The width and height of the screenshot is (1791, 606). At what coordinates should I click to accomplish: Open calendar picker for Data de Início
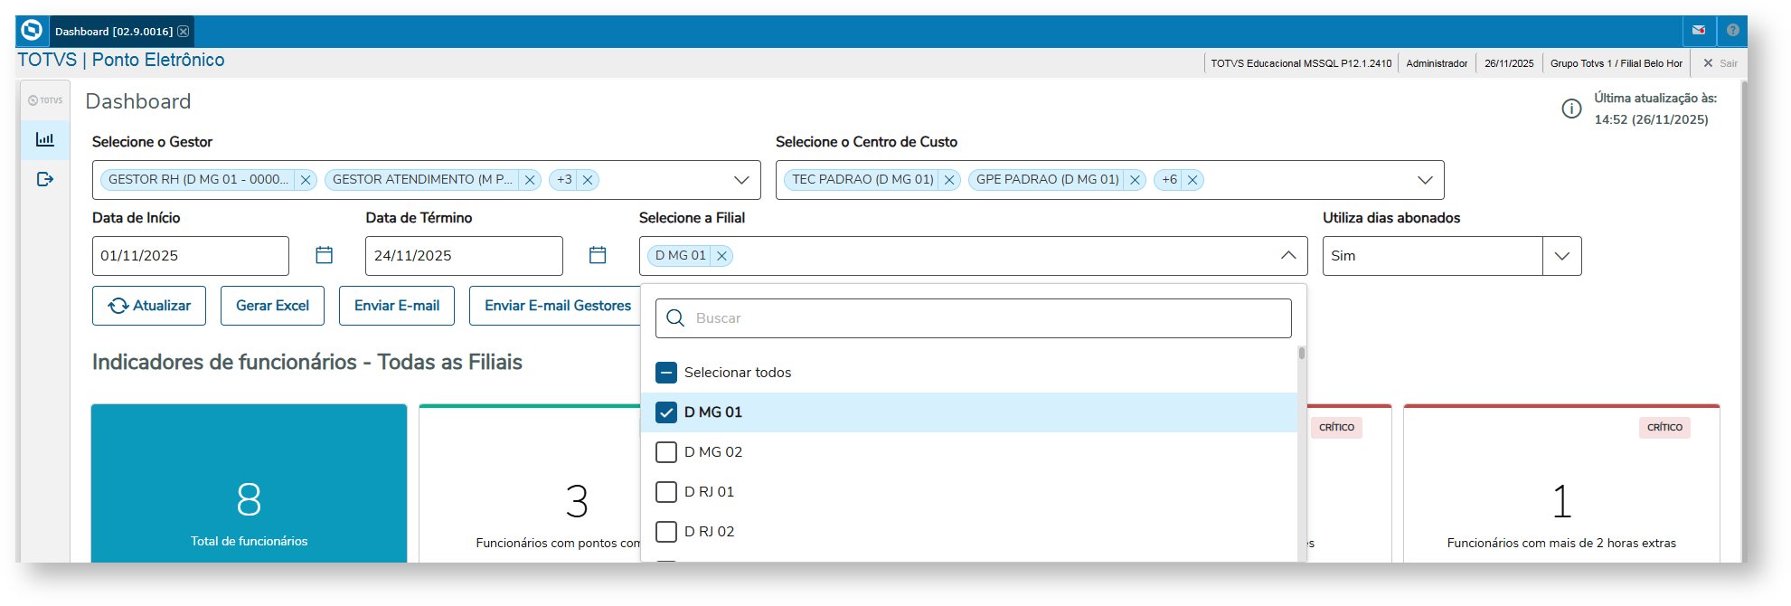[324, 256]
